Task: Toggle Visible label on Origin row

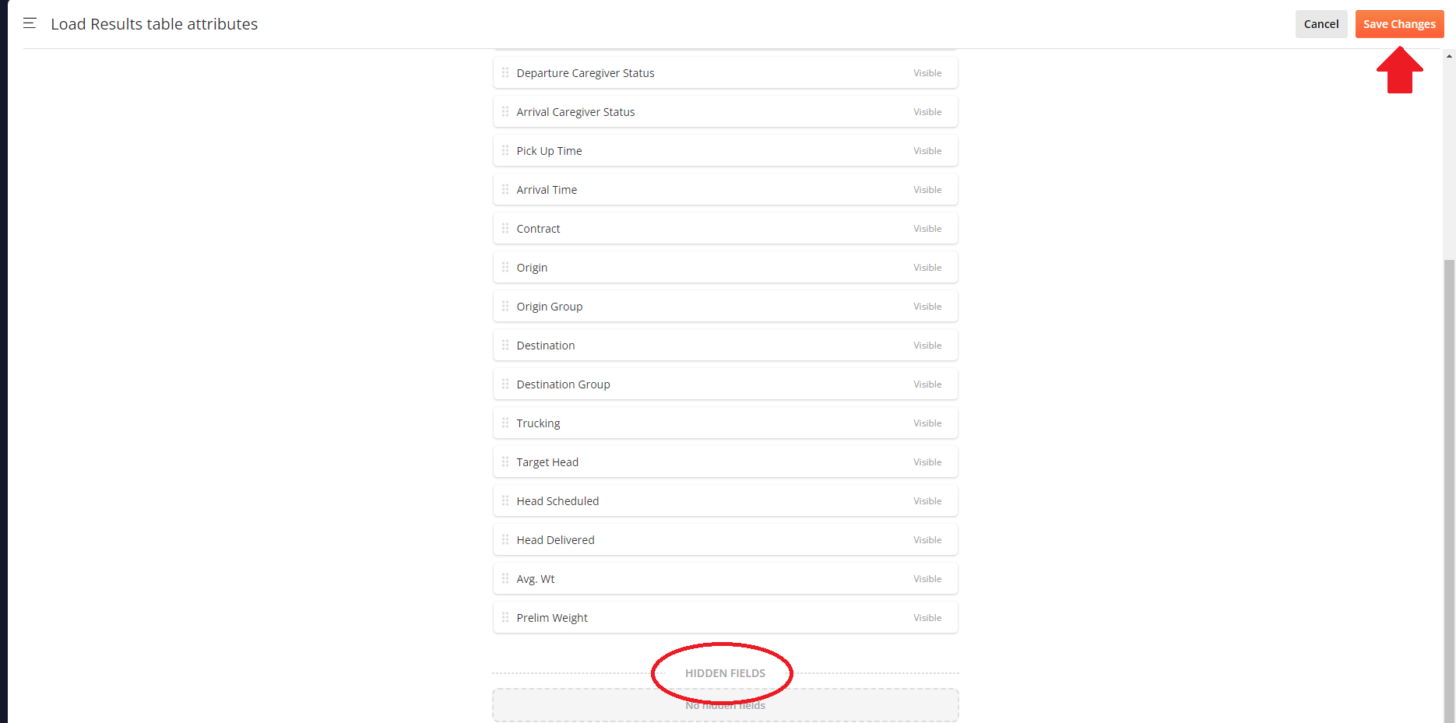Action: click(x=927, y=268)
